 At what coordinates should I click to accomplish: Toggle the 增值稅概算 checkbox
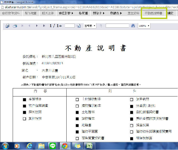tap(132, 139)
